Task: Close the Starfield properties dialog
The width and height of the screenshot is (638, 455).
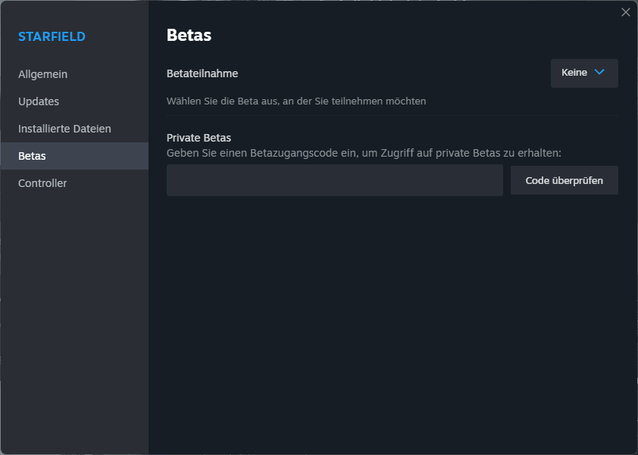Action: click(625, 12)
